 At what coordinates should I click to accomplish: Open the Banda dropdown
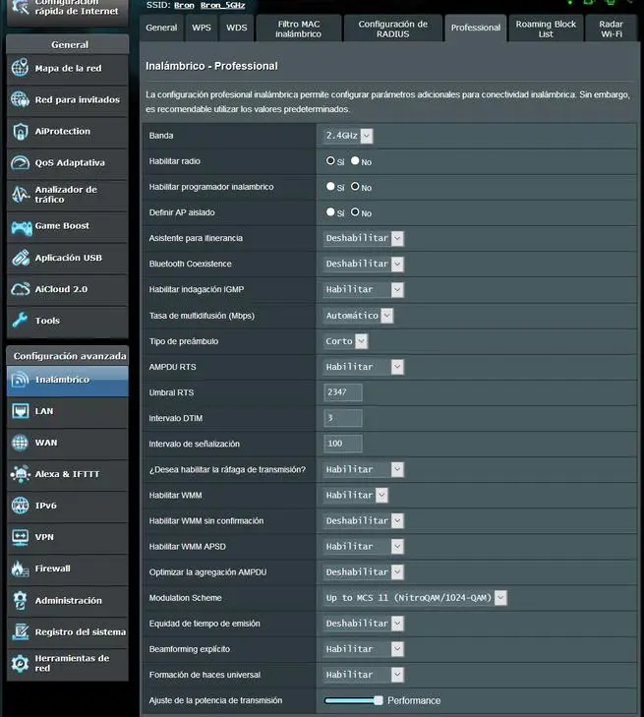coord(348,136)
